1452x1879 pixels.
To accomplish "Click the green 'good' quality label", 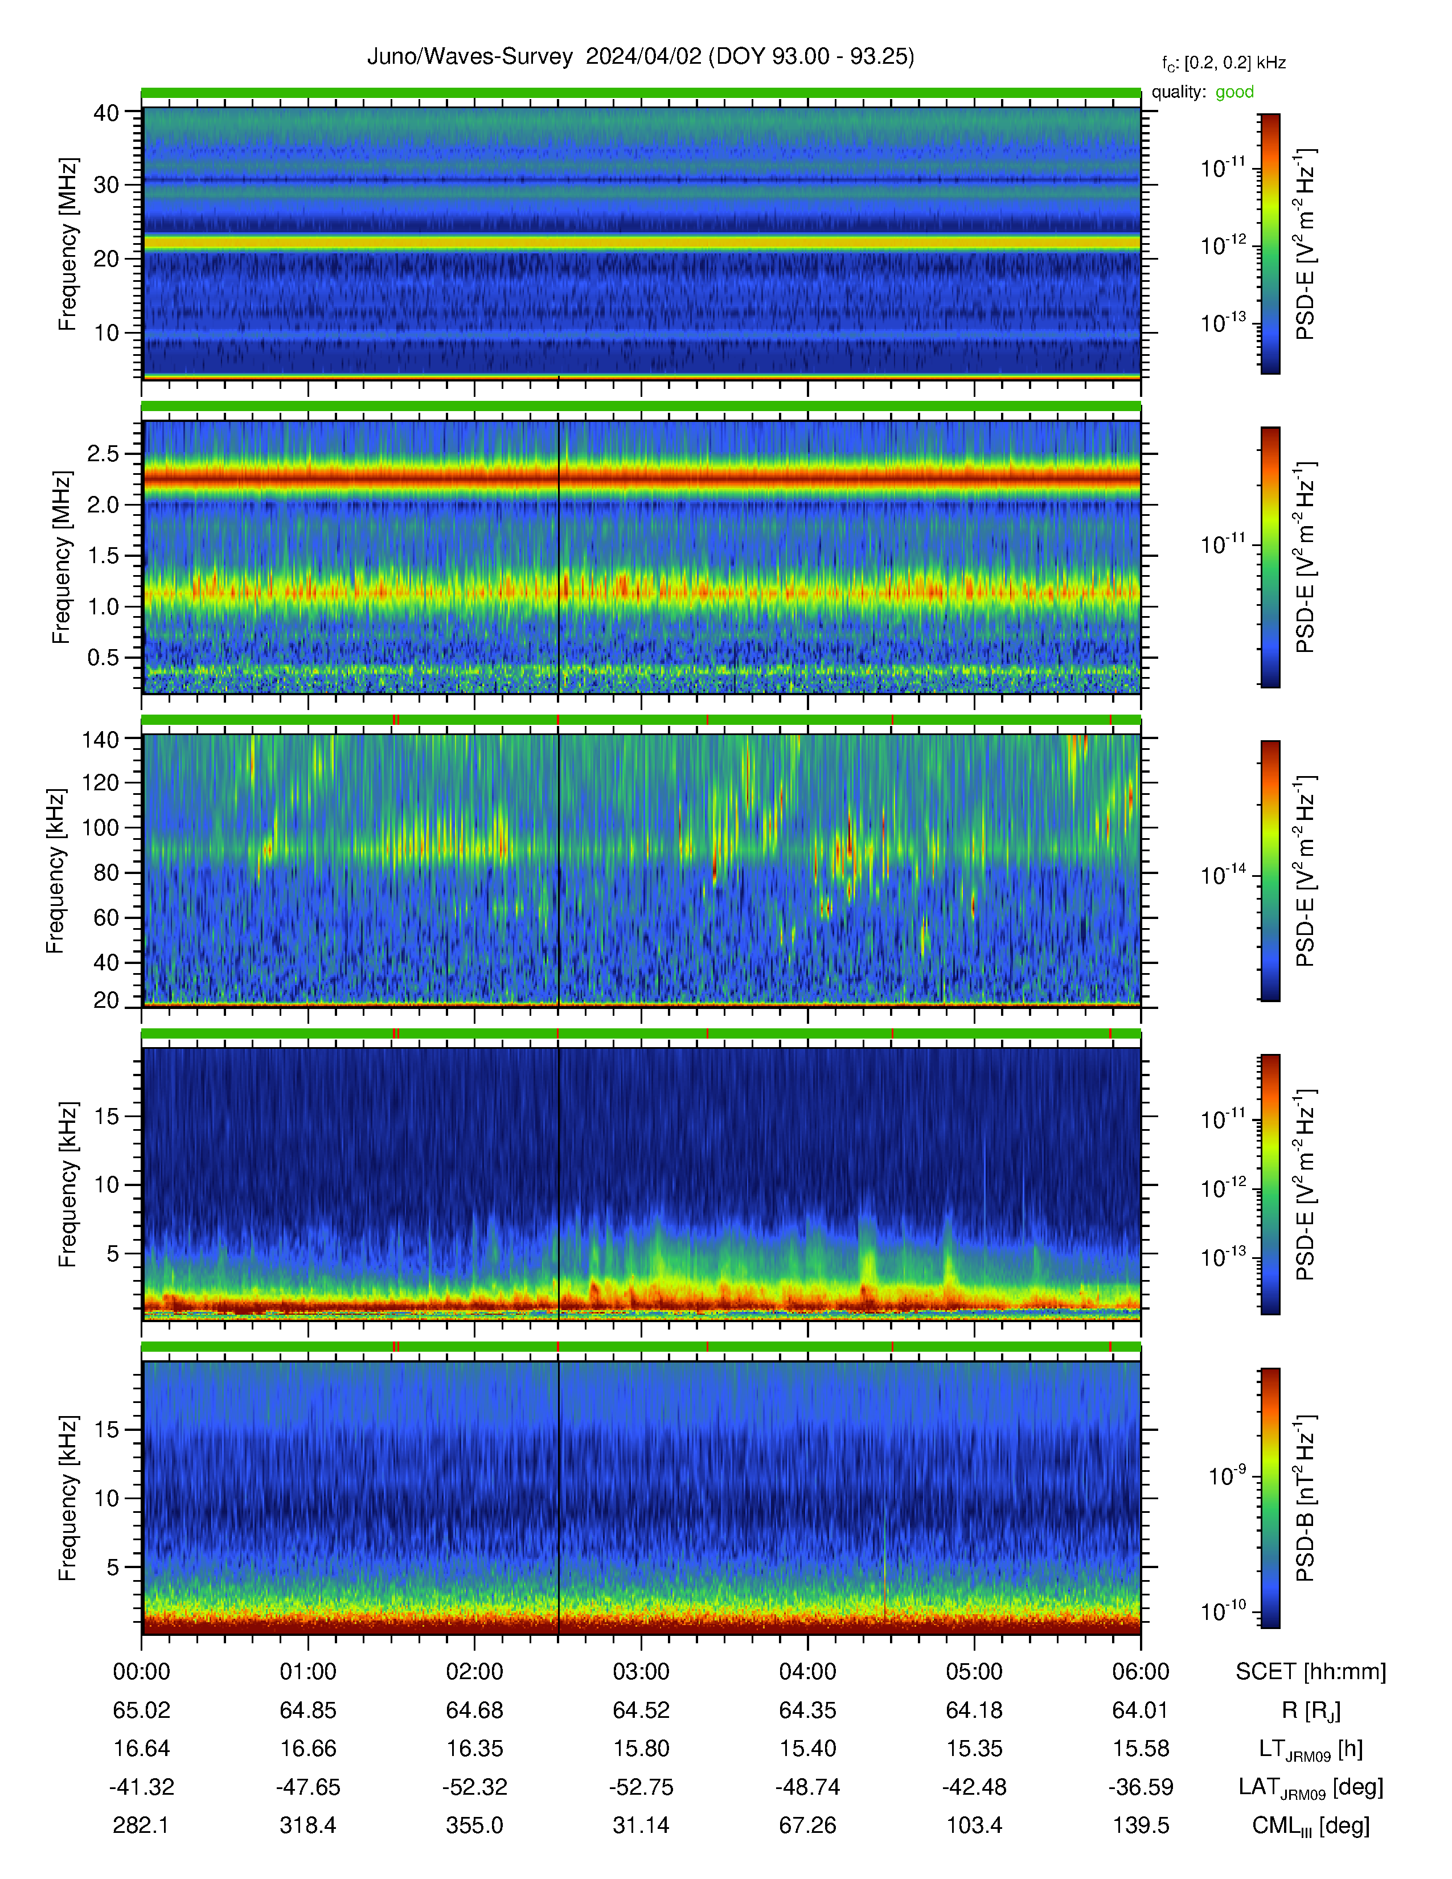I will [x=1234, y=92].
